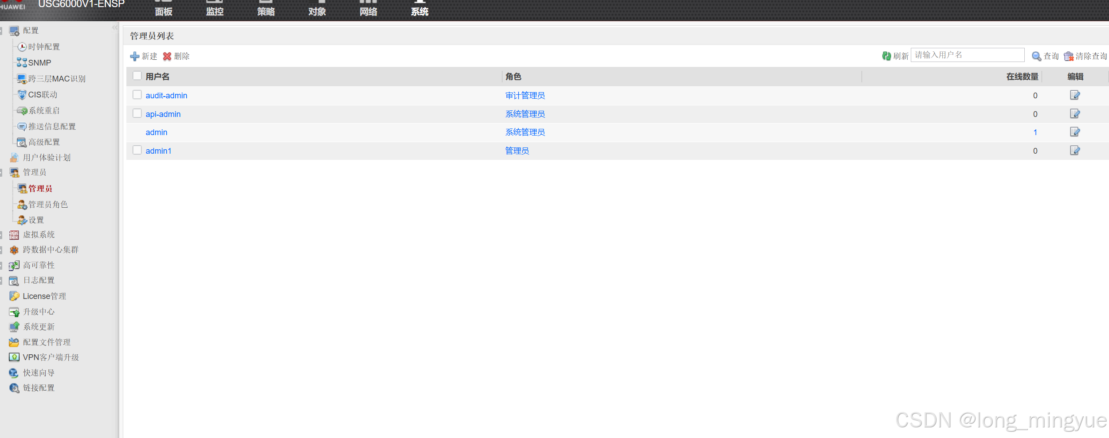Collapse the 配置 tree node
The image size is (1109, 438).
click(1, 31)
